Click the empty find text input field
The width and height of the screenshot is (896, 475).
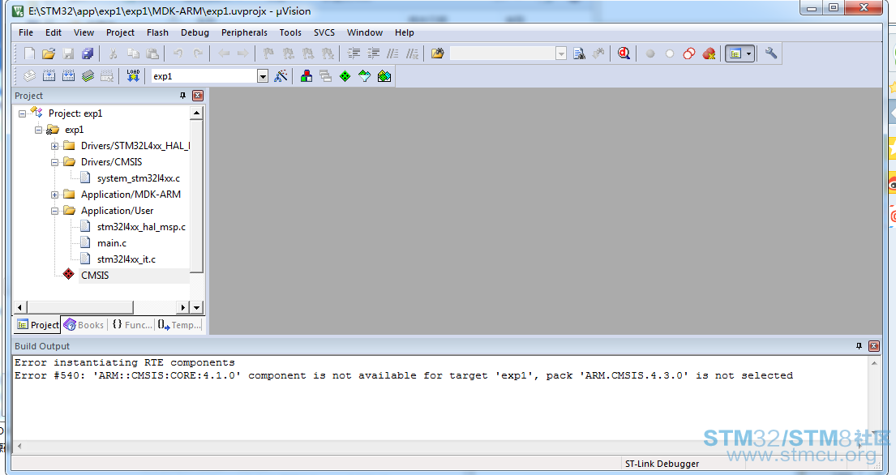[503, 53]
